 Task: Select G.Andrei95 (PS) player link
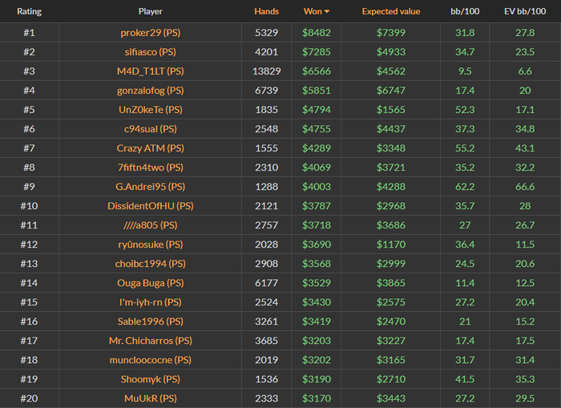tap(150, 187)
